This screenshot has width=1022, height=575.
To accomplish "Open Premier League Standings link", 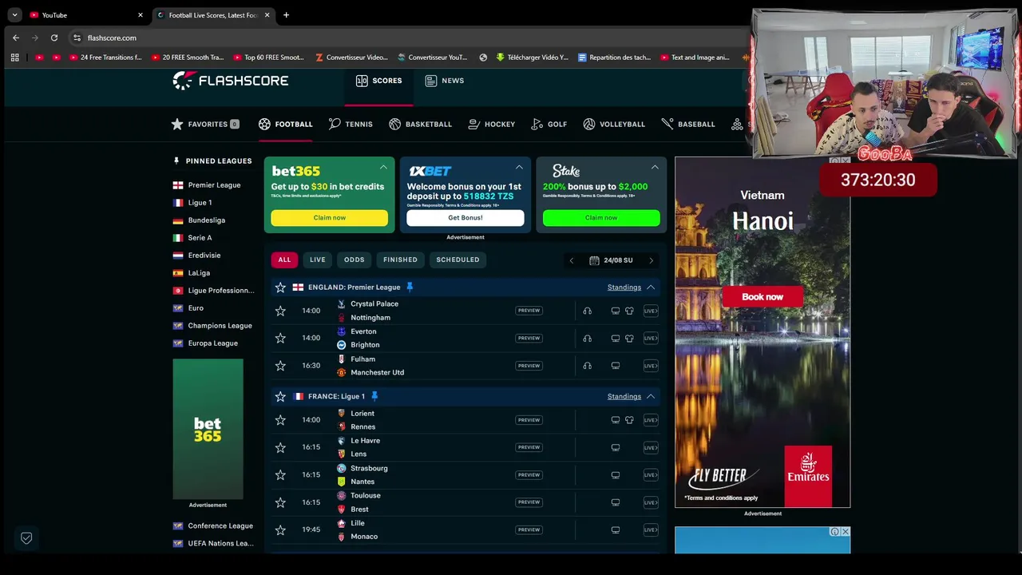I will coord(624,287).
